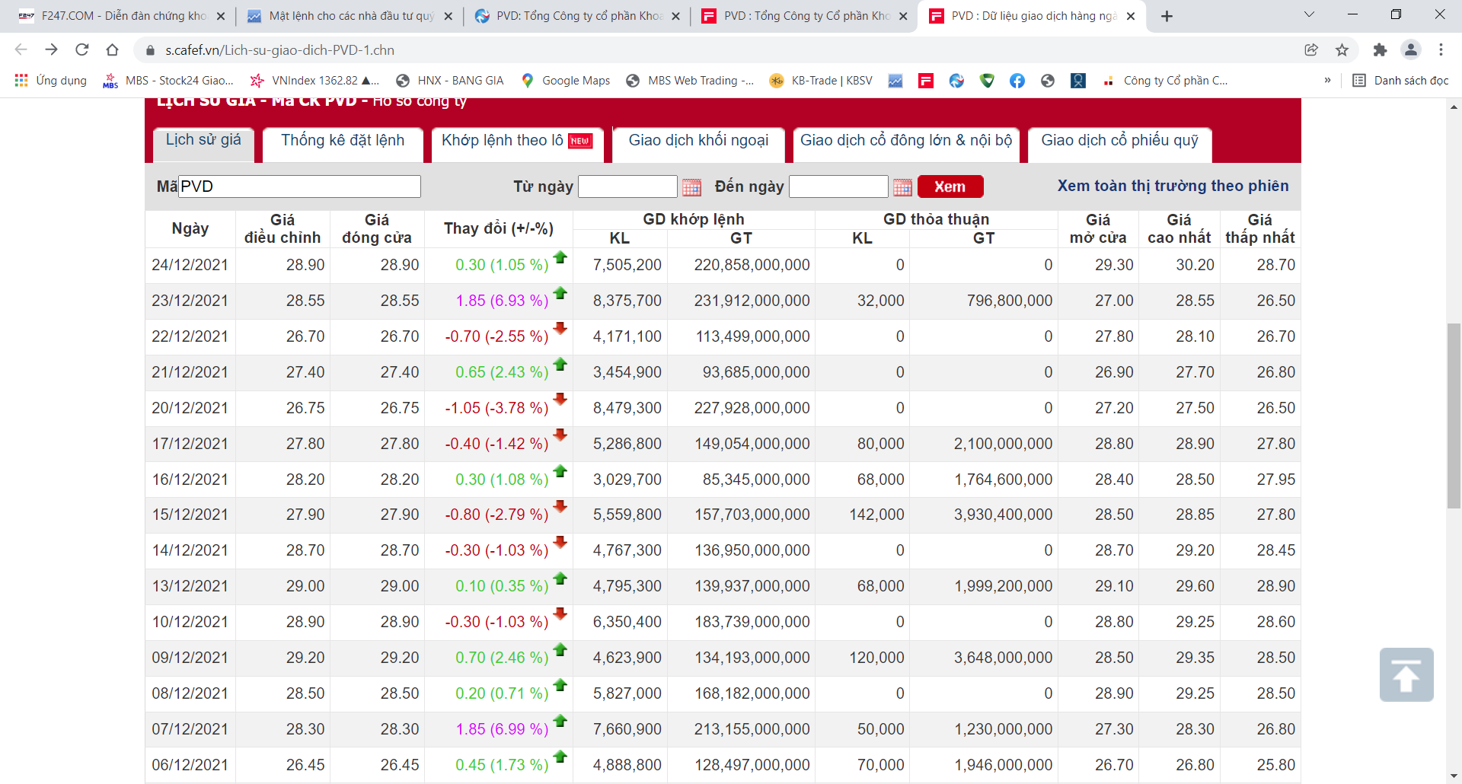This screenshot has height=784, width=1462.
Task: Open the Công ty Cổ phần C... bookmark
Action: 1165,81
